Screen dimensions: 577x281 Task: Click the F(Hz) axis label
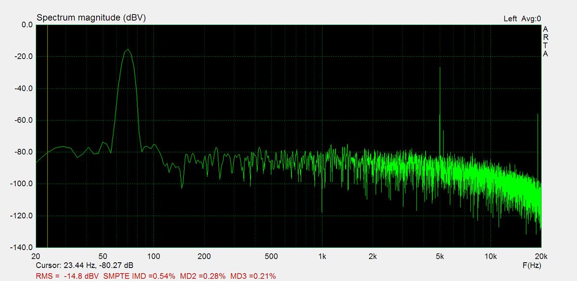click(x=531, y=266)
